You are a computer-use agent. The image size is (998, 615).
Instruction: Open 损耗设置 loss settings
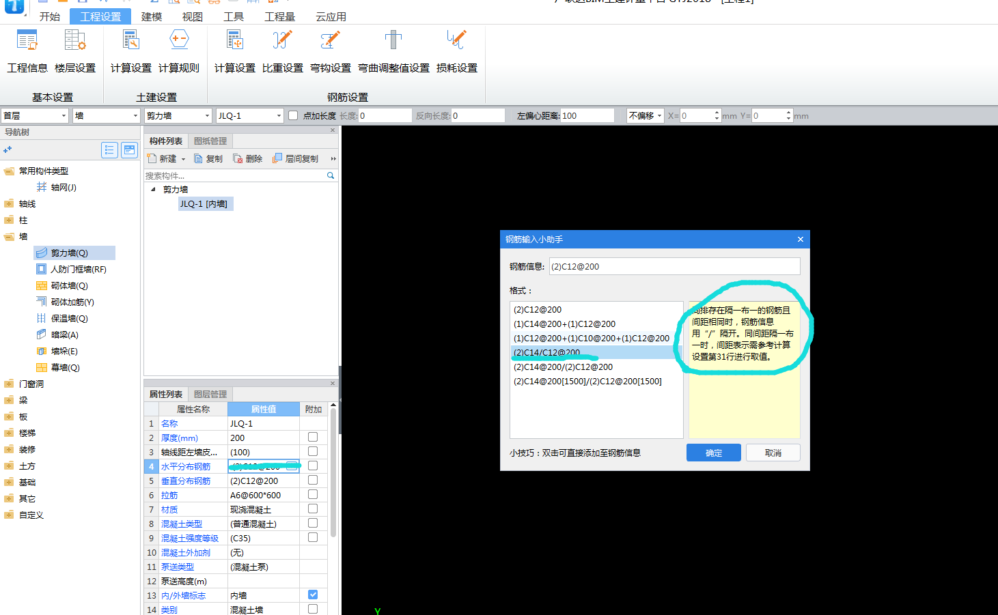click(457, 51)
